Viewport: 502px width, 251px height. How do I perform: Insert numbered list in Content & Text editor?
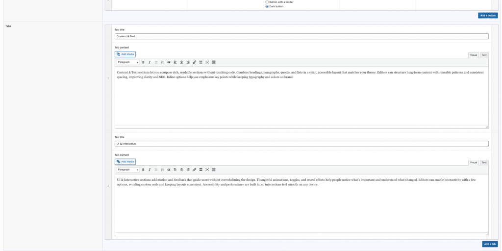(x=162, y=62)
